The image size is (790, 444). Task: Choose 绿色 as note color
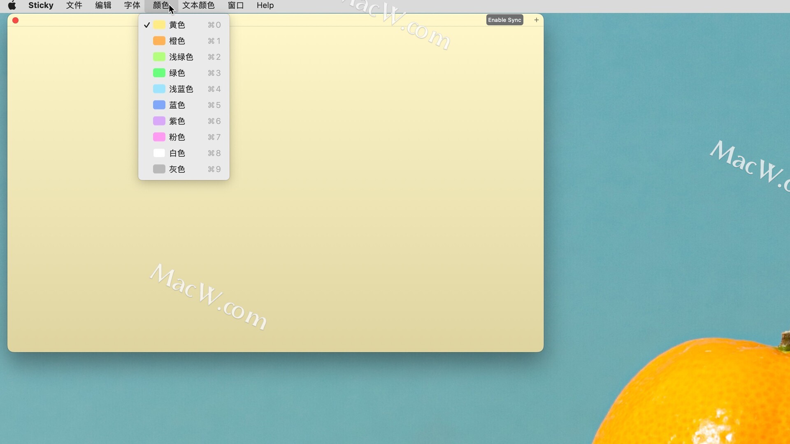[x=184, y=73]
